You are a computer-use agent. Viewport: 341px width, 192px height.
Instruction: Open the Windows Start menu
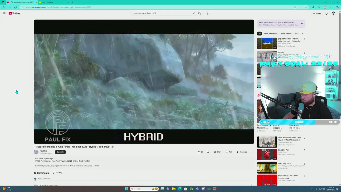(126, 189)
